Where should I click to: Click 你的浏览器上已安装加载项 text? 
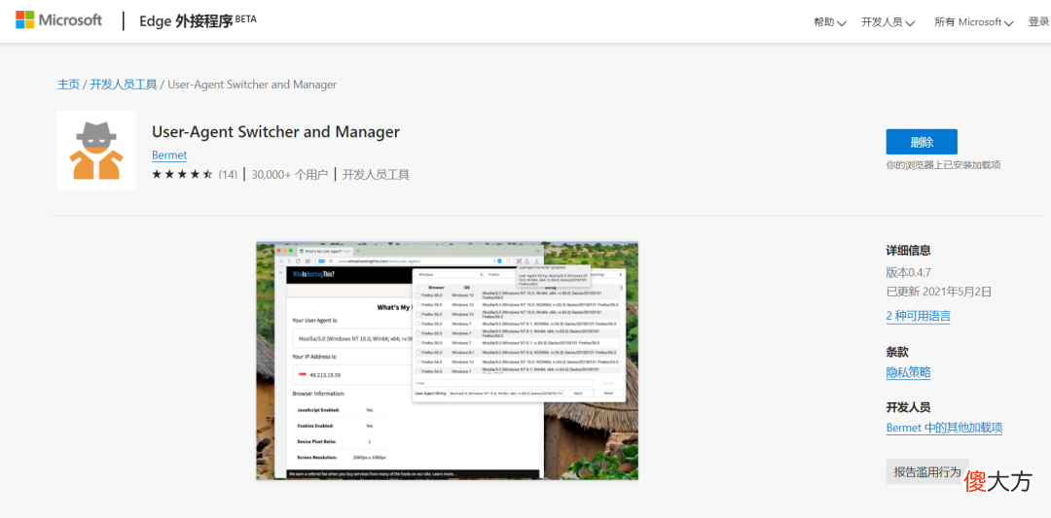tap(943, 164)
